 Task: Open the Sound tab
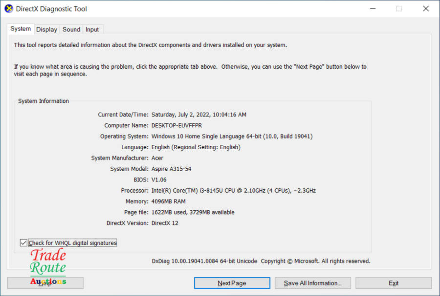(x=71, y=30)
